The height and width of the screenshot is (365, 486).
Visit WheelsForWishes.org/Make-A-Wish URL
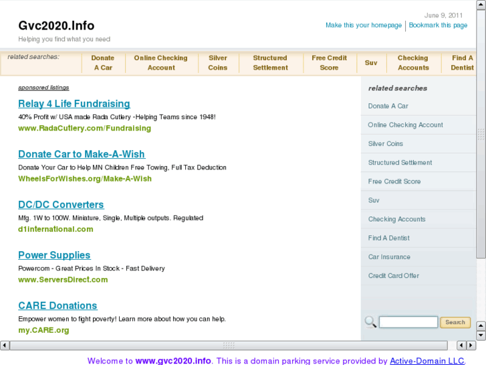[85, 179]
